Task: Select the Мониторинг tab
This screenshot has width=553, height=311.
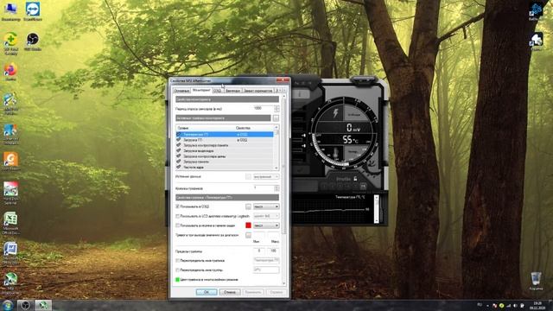Action: tap(201, 90)
